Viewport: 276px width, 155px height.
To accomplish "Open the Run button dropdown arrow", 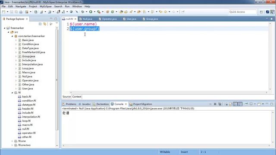I will tap(94, 12).
